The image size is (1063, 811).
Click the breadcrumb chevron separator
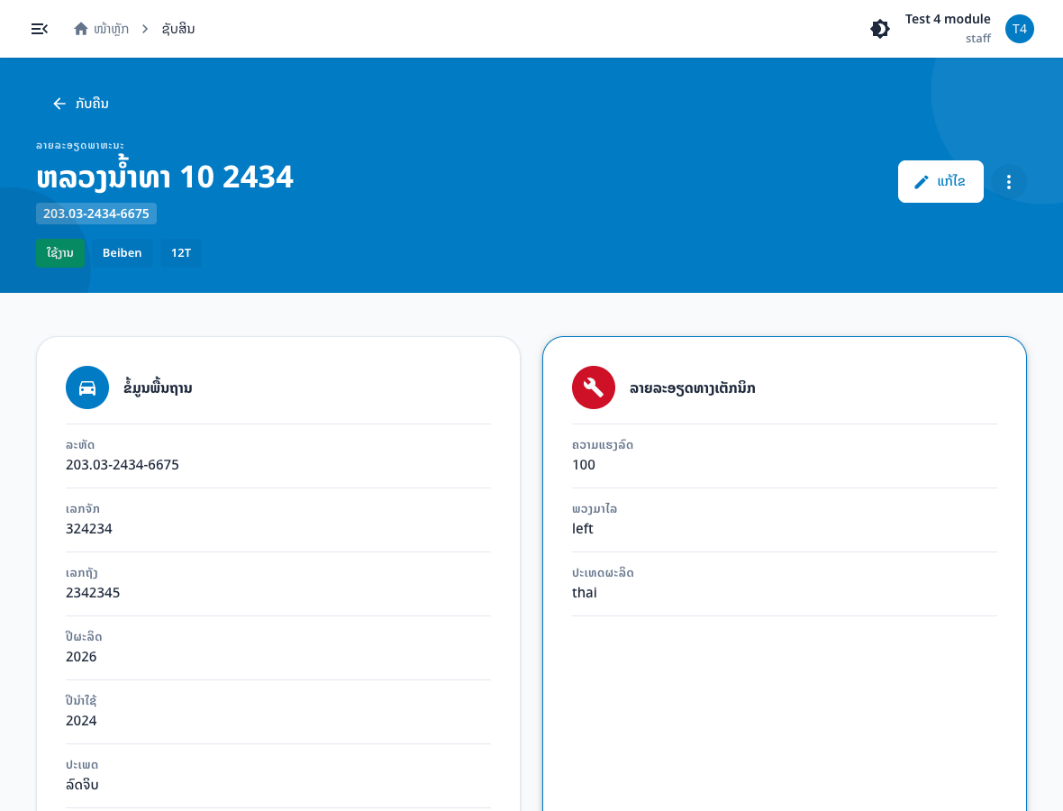pyautogui.click(x=145, y=29)
